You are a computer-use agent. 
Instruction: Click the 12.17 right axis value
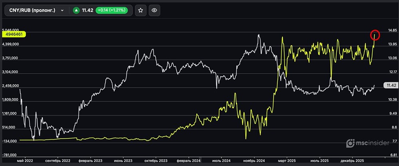(392, 72)
